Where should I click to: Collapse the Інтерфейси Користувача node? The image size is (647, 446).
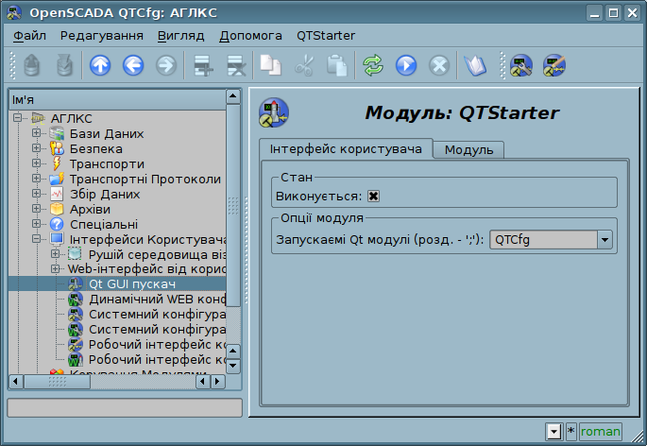click(36, 239)
